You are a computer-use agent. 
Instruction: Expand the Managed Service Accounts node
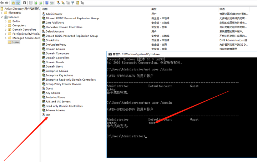(x=6, y=38)
